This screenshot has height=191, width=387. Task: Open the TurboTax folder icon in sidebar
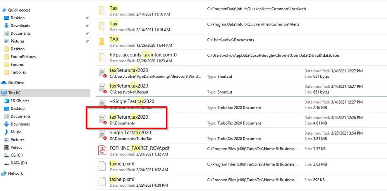(7, 72)
